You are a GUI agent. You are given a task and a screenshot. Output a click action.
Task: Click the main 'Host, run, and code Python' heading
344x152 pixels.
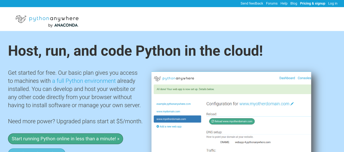[135, 51]
